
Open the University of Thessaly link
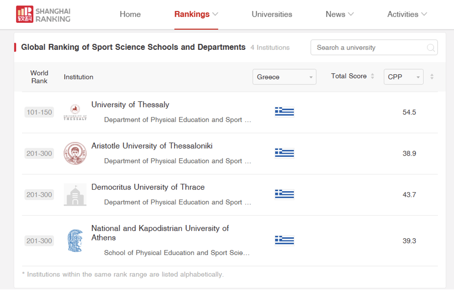(130, 105)
